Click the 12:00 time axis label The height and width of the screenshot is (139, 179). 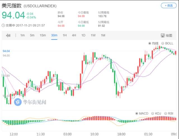tap(14, 134)
